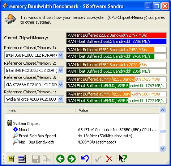Select the Intel 850 PC800 CL2 RDRAM combo box
This screenshot has width=171, height=166.
click(34, 55)
